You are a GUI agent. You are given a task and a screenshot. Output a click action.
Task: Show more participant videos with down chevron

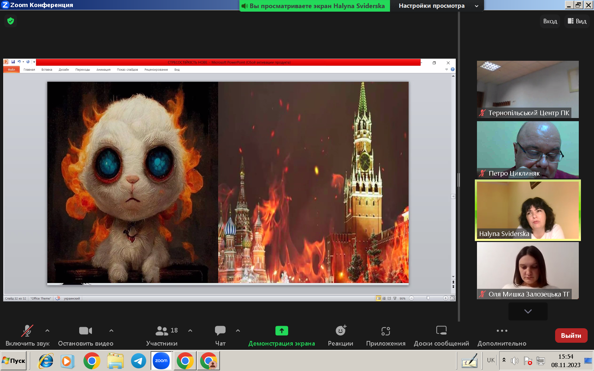528,311
